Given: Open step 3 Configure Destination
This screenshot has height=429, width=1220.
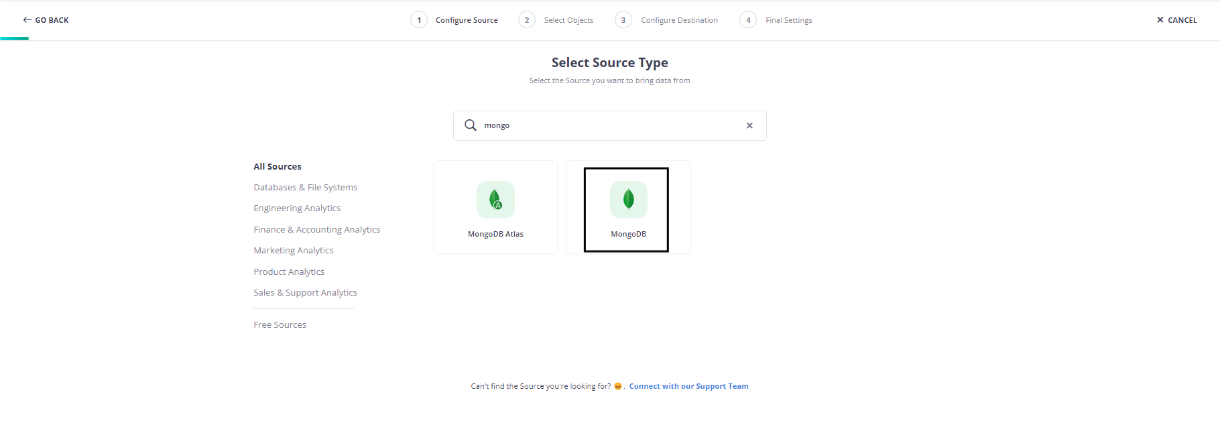Looking at the screenshot, I should [x=666, y=20].
